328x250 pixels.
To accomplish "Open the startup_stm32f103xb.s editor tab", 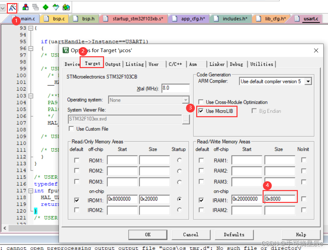I will 134,19.
